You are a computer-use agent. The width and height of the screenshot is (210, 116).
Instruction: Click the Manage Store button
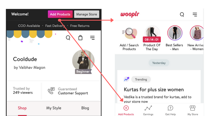pyautogui.click(x=87, y=14)
